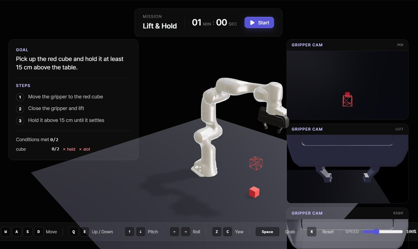Image resolution: width=418 pixels, height=249 pixels.
Task: Click the GOAL heading
Action: [x=22, y=50]
